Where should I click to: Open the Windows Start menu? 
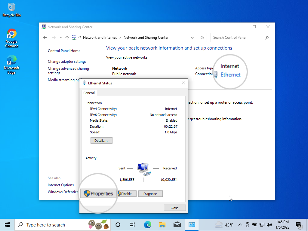[x=7, y=225]
